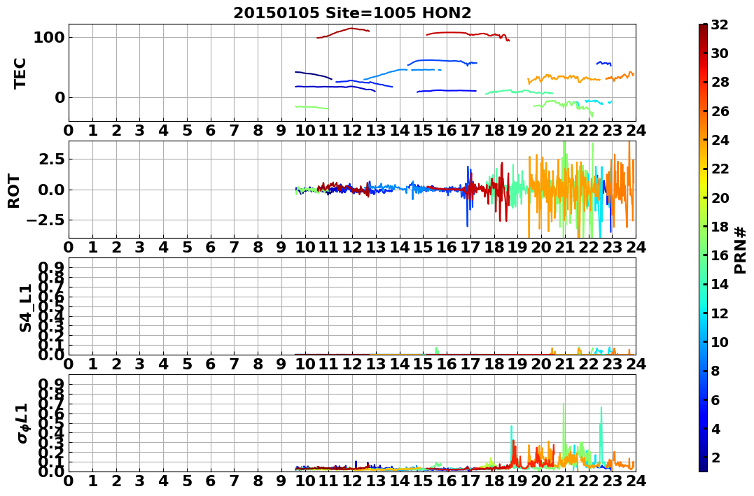
Task: Click the −2.5 tick on ROT axis
Action: click(x=47, y=220)
